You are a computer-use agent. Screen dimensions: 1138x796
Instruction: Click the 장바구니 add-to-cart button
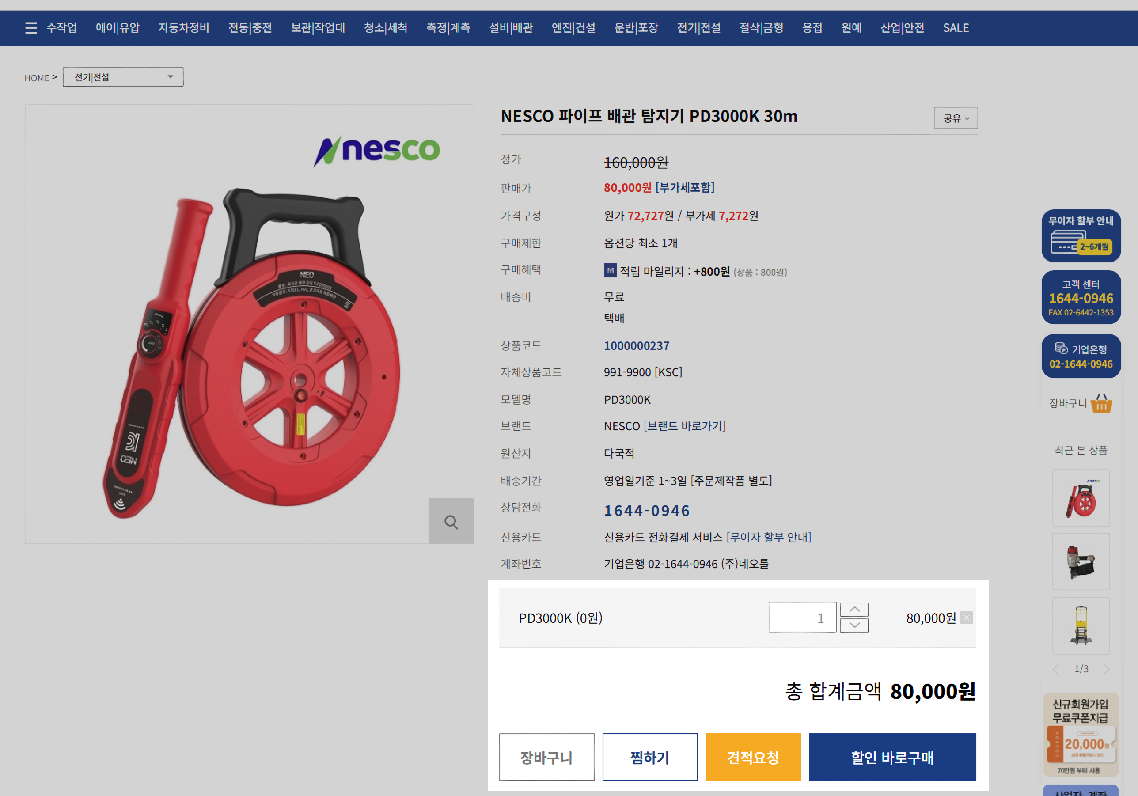pos(546,757)
